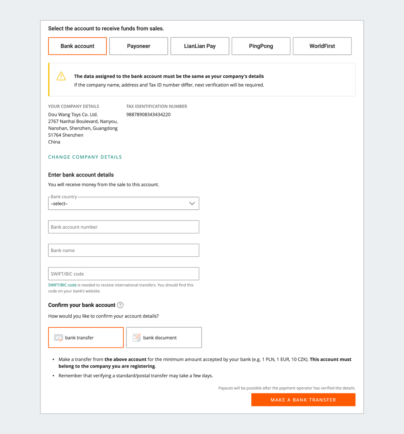The width and height of the screenshot is (404, 434).
Task: Click the bank document pencil icon
Action: pos(136,337)
